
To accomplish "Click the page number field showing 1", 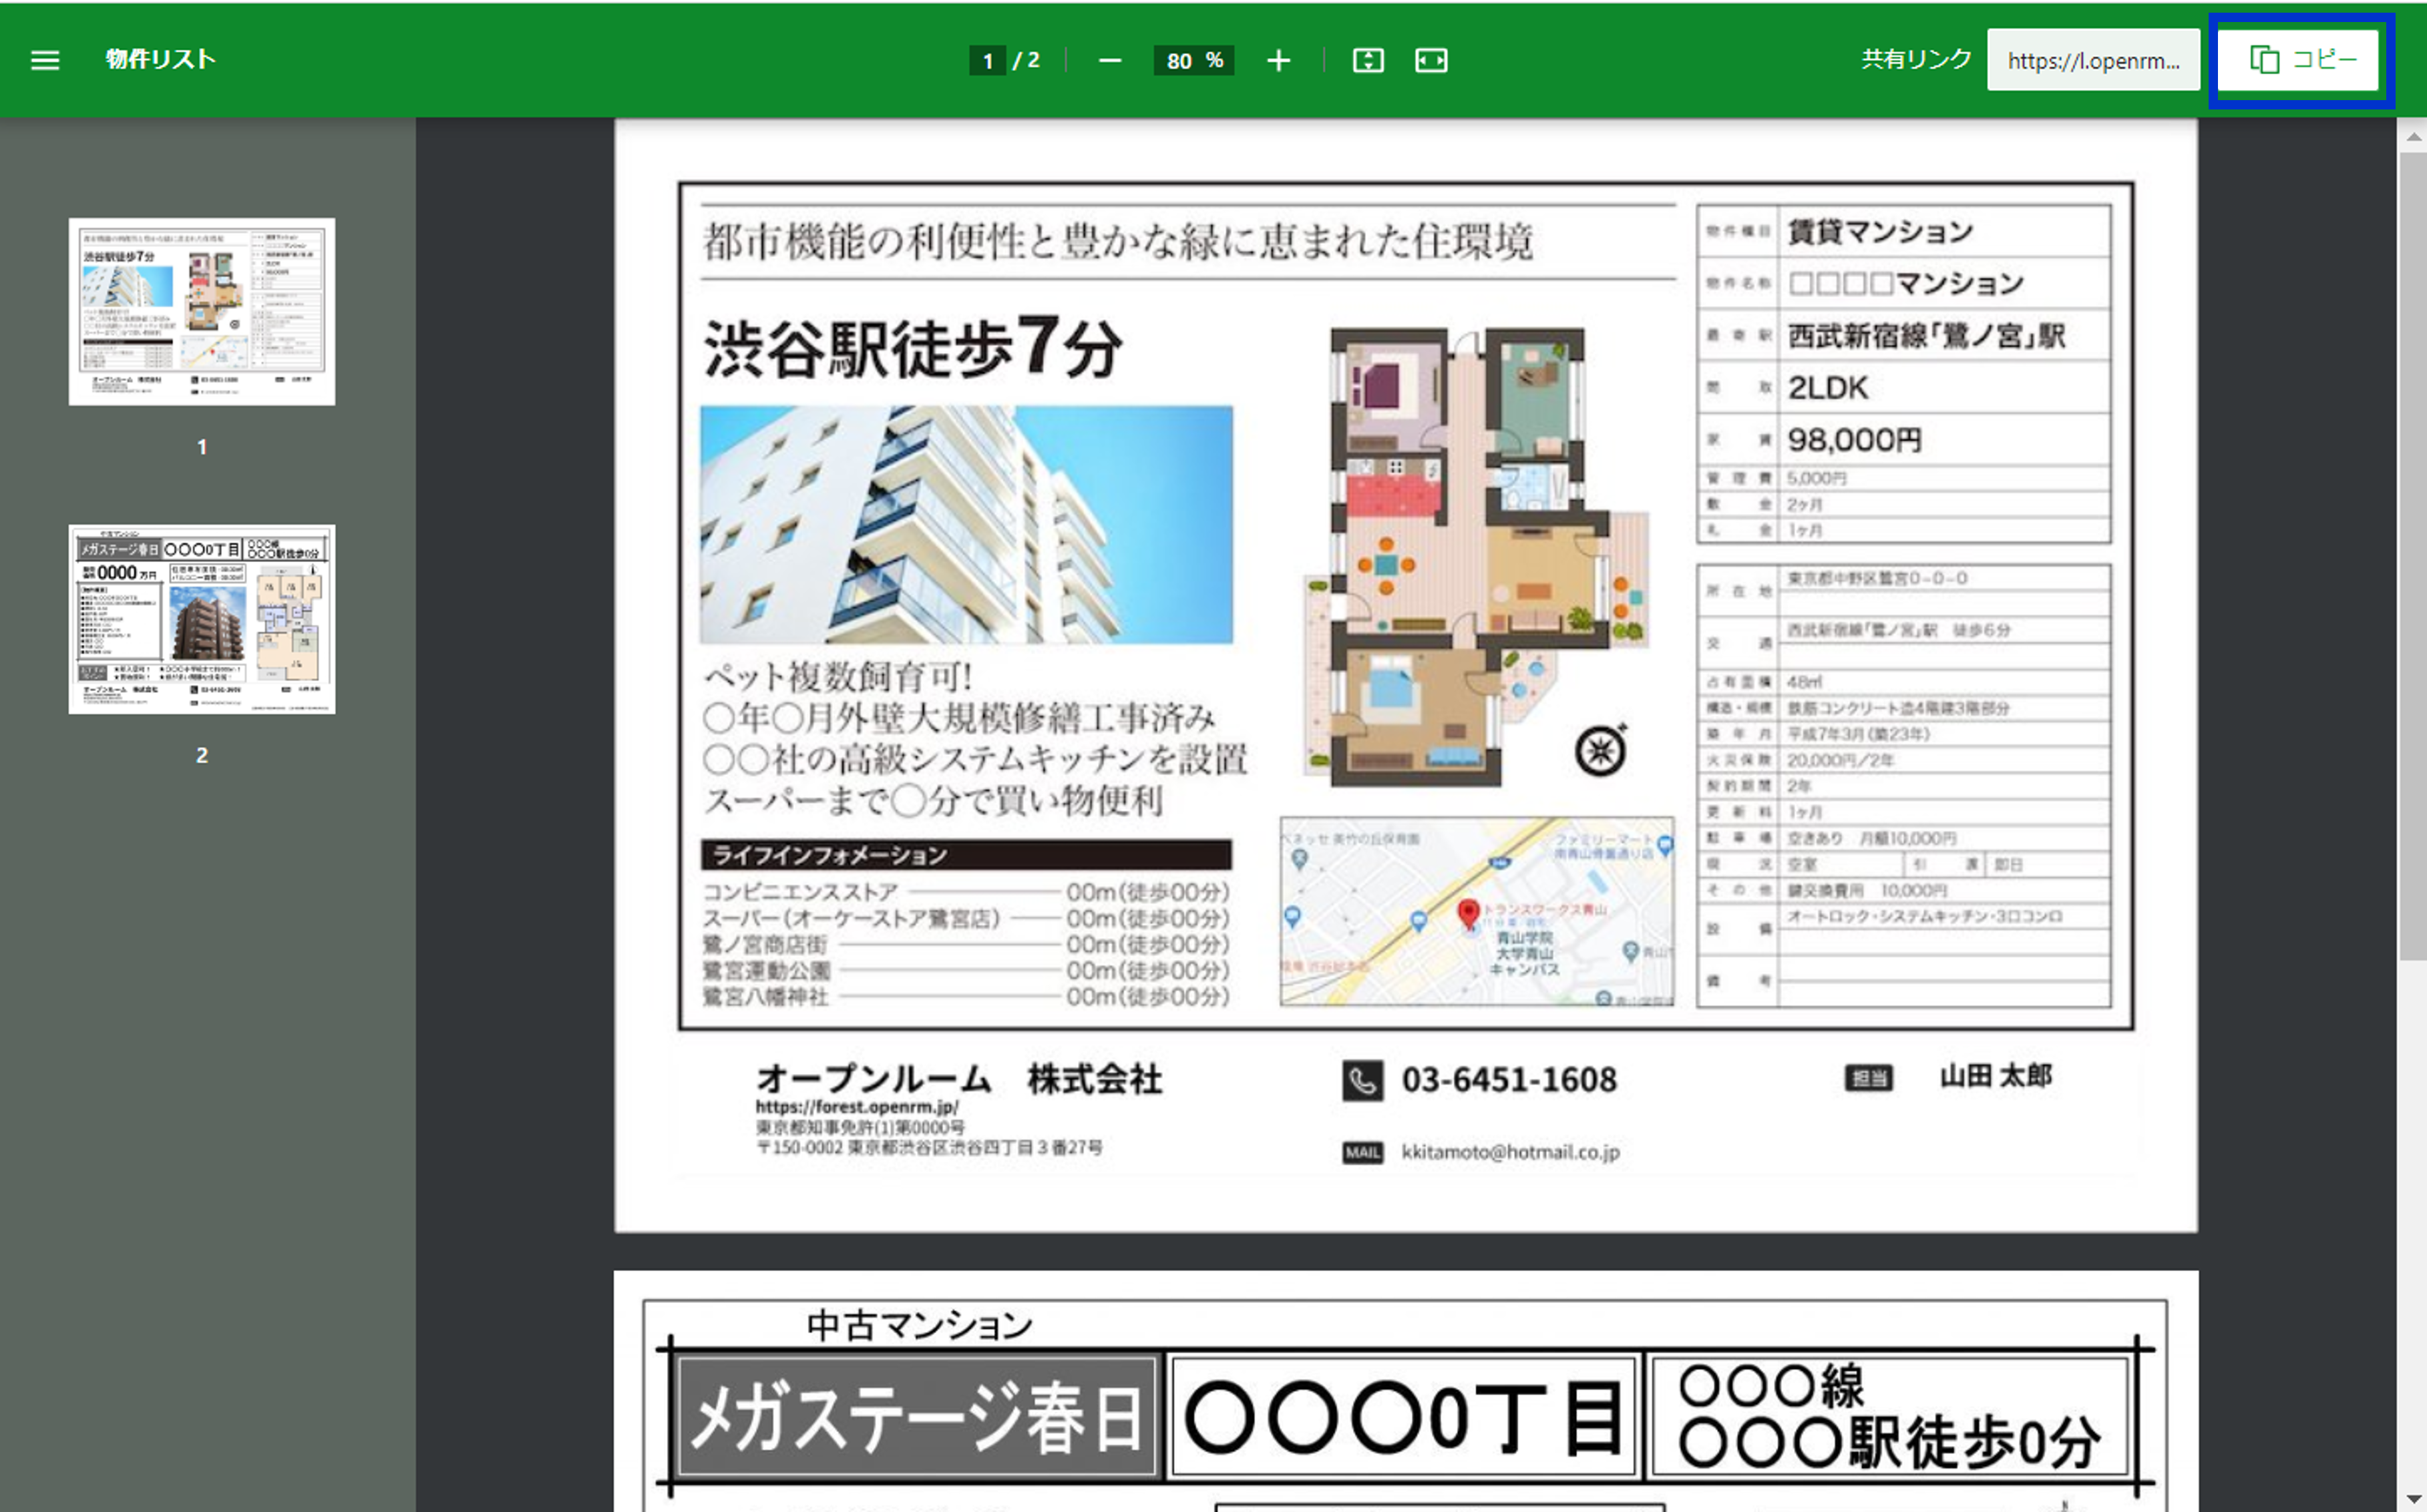I will pyautogui.click(x=988, y=60).
